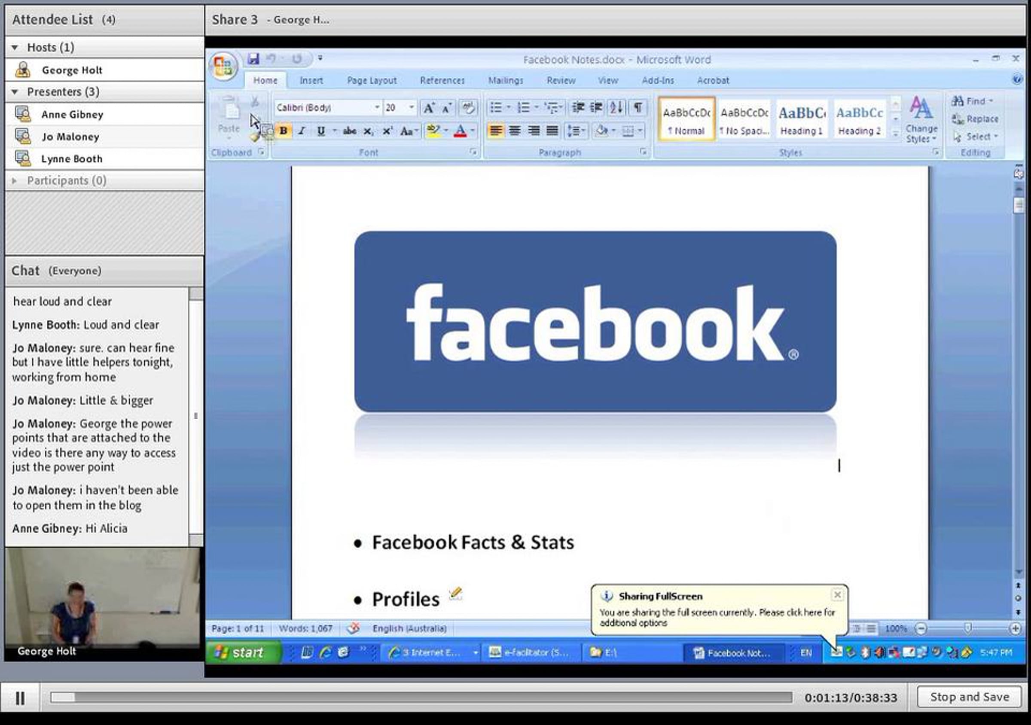Click the Bullets list icon

click(496, 107)
